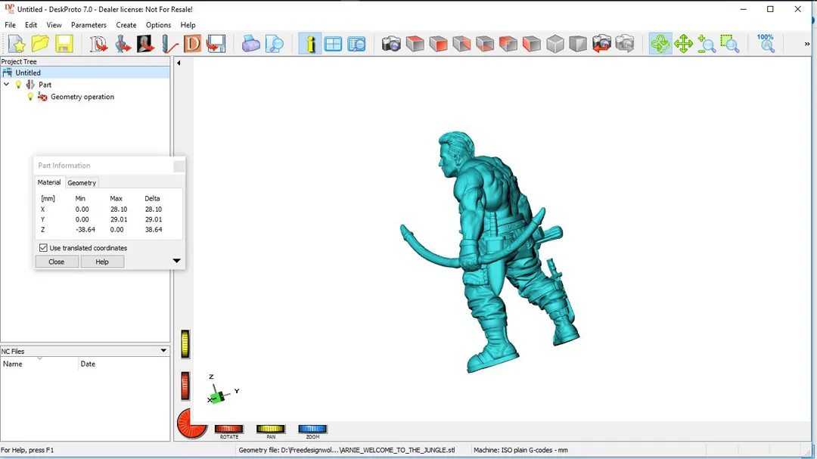817x459 pixels.
Task: Select the Material tab in Part Information
Action: [49, 182]
